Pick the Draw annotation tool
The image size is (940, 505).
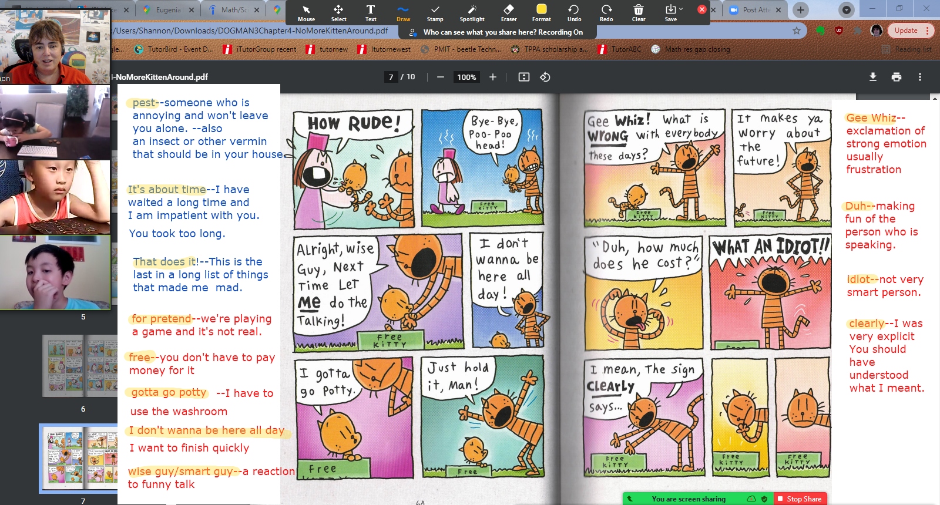(x=403, y=13)
